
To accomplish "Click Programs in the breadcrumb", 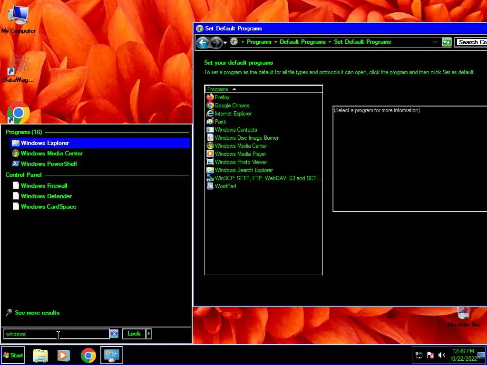I will coord(259,42).
